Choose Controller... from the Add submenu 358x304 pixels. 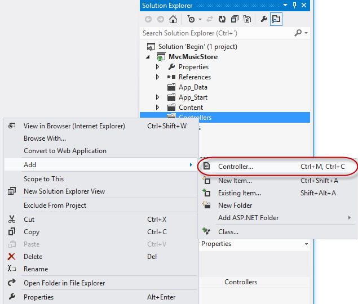pyautogui.click(x=236, y=167)
